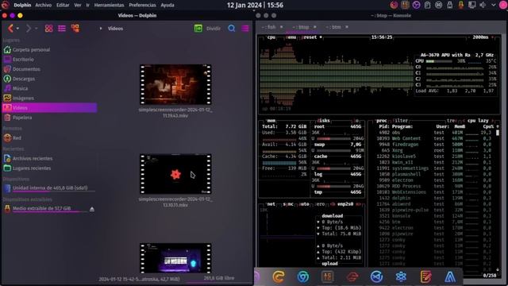Switch Dolphin to compact list view
This screenshot has width=508, height=286.
(62, 29)
